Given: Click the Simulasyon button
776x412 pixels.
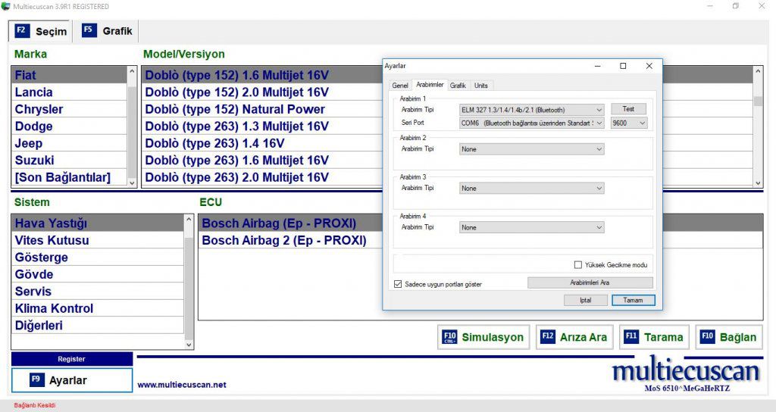Looking at the screenshot, I should pyautogui.click(x=483, y=337).
